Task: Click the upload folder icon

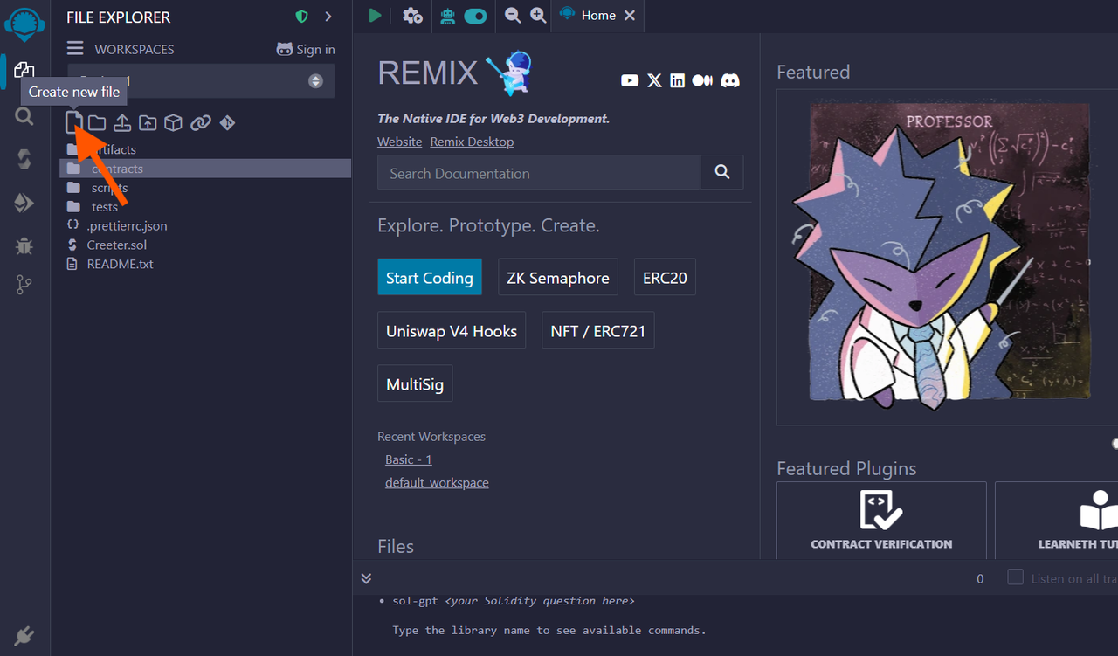Action: [148, 123]
